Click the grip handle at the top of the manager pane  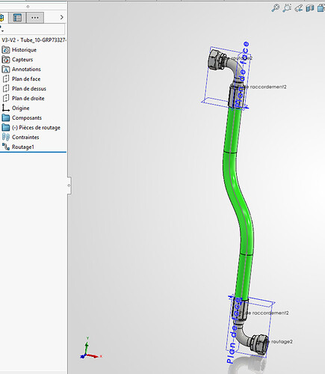tap(28, 7)
